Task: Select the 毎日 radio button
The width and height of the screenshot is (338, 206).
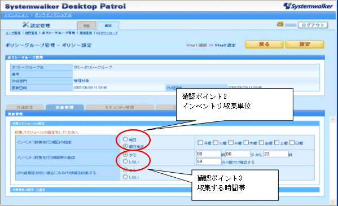Action: click(125, 139)
